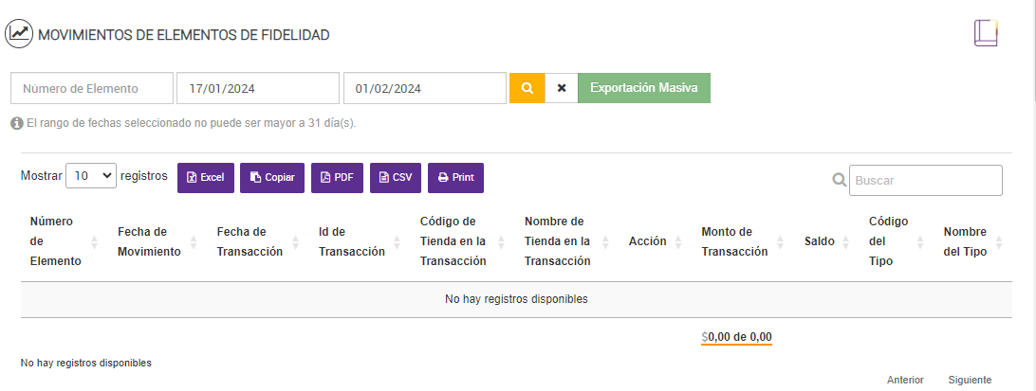This screenshot has height=391, width=1036.
Task: Sort by Nombre de Tienda en la Transacción
Action: point(567,241)
